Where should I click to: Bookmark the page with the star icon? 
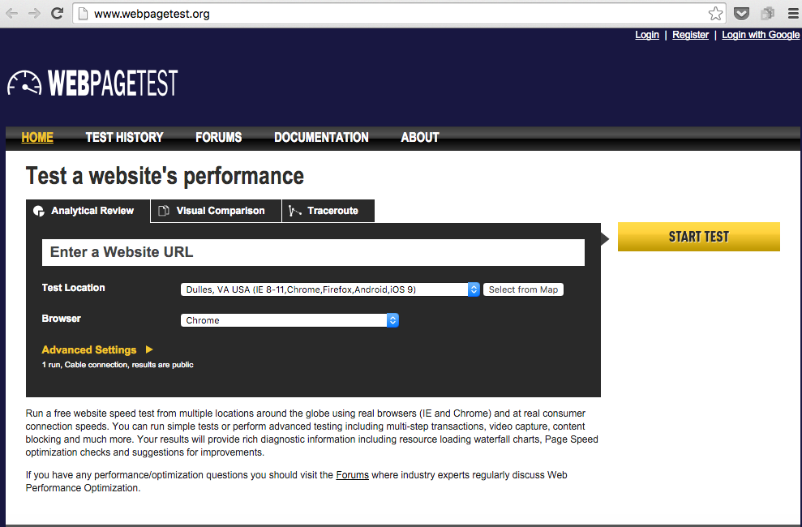pyautogui.click(x=715, y=13)
